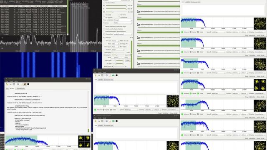
Task: Adjust the Freq zoom slider
Action: point(118,67)
